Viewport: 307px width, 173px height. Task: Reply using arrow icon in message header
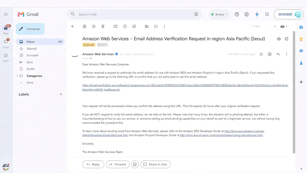[278, 54]
